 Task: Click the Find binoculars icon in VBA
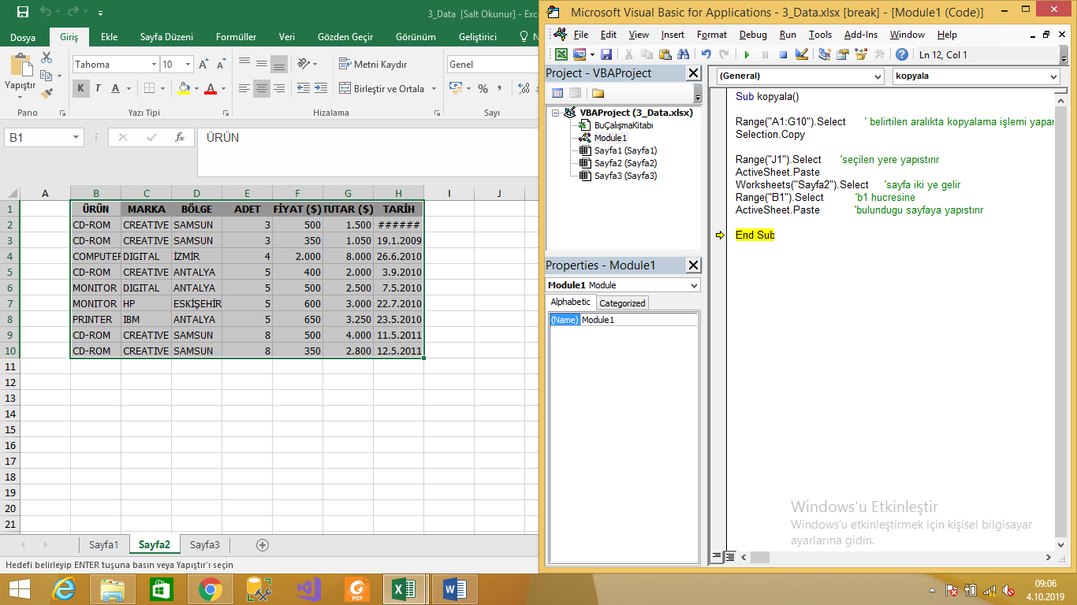[x=683, y=54]
